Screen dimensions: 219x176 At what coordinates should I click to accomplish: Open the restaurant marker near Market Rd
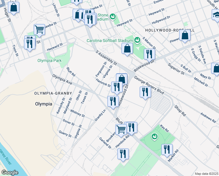[167, 150]
